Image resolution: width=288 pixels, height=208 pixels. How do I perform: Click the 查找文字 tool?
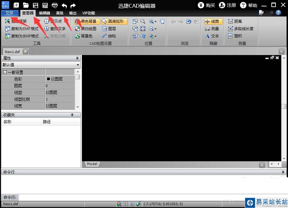(x=55, y=29)
